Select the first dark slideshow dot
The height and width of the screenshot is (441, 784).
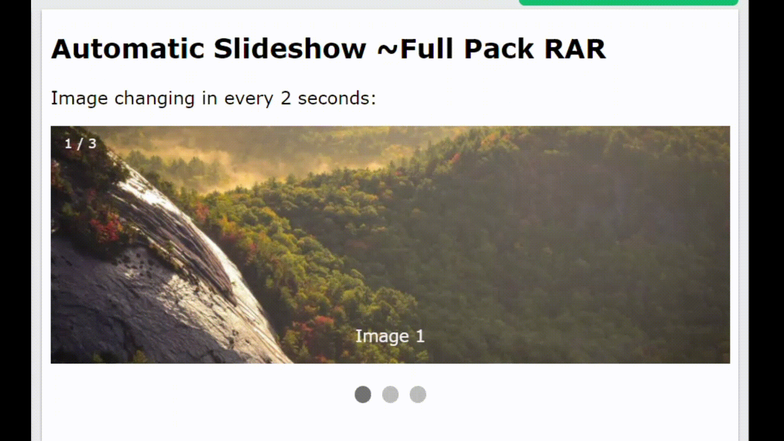click(363, 394)
